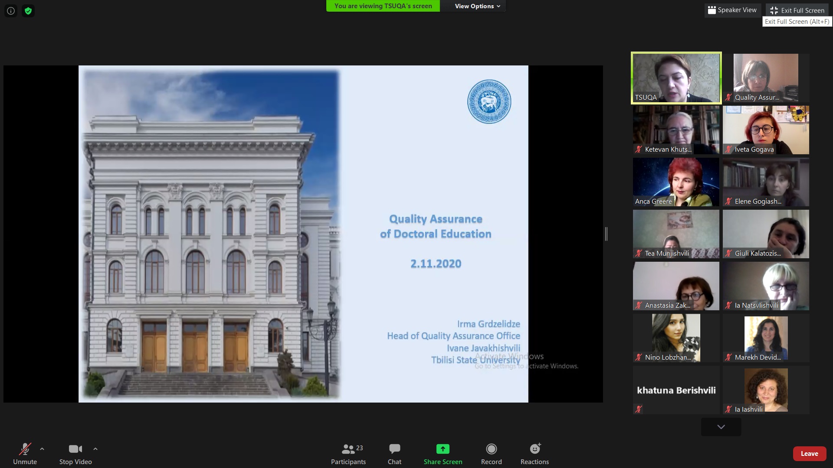Image resolution: width=833 pixels, height=468 pixels.
Task: Click the university seal logo on slide
Action: click(489, 101)
